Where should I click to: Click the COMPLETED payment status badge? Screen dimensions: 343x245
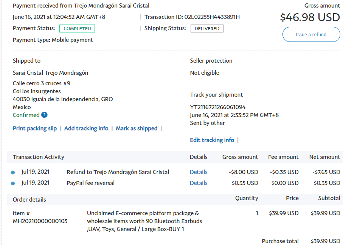(x=77, y=29)
